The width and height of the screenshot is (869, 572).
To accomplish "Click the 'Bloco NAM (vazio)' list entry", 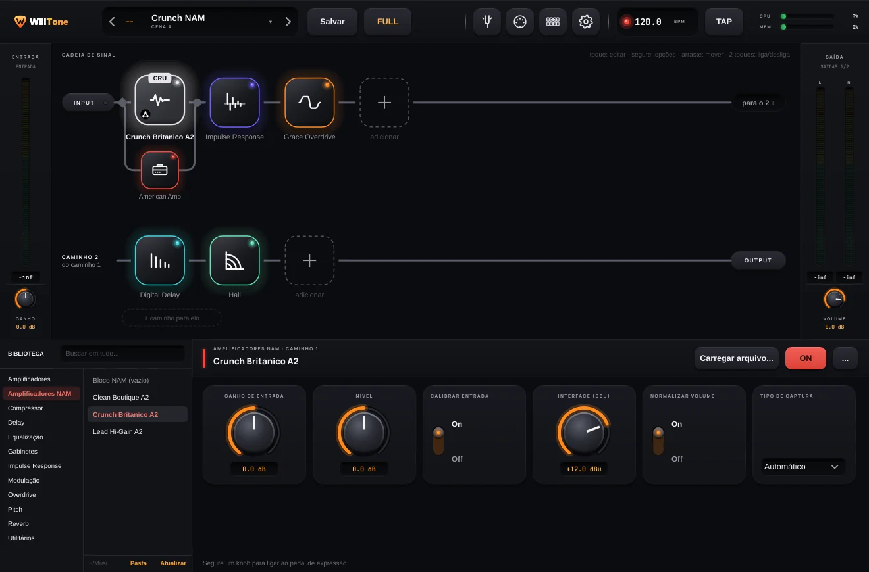I will pyautogui.click(x=138, y=381).
